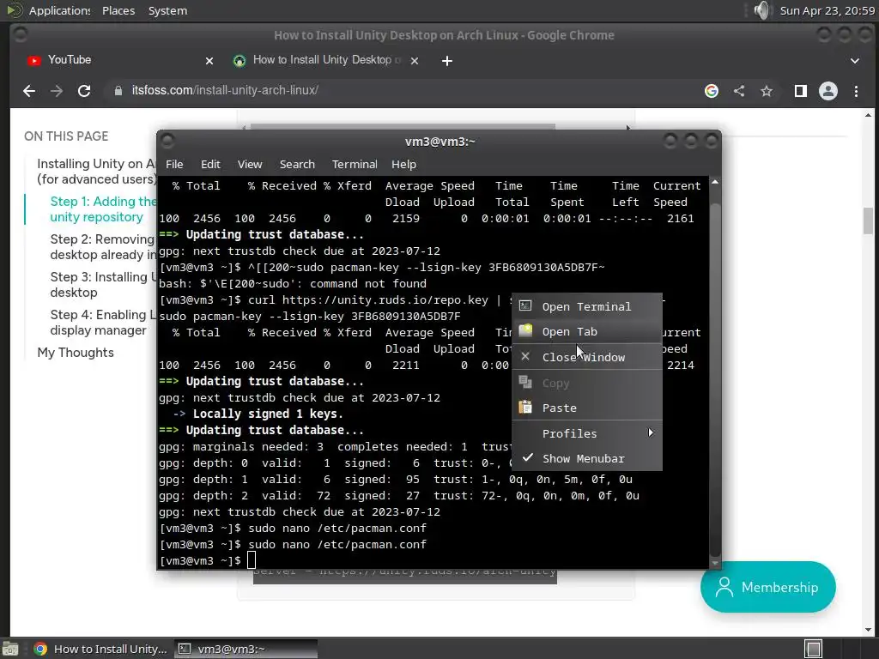Screen dimensions: 879x659
Task: Reload the itsfoss page
Action: [84, 91]
